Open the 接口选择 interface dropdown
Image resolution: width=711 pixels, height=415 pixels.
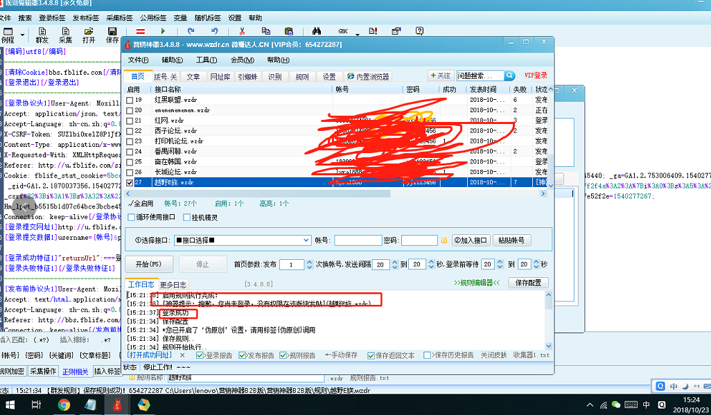coord(304,239)
